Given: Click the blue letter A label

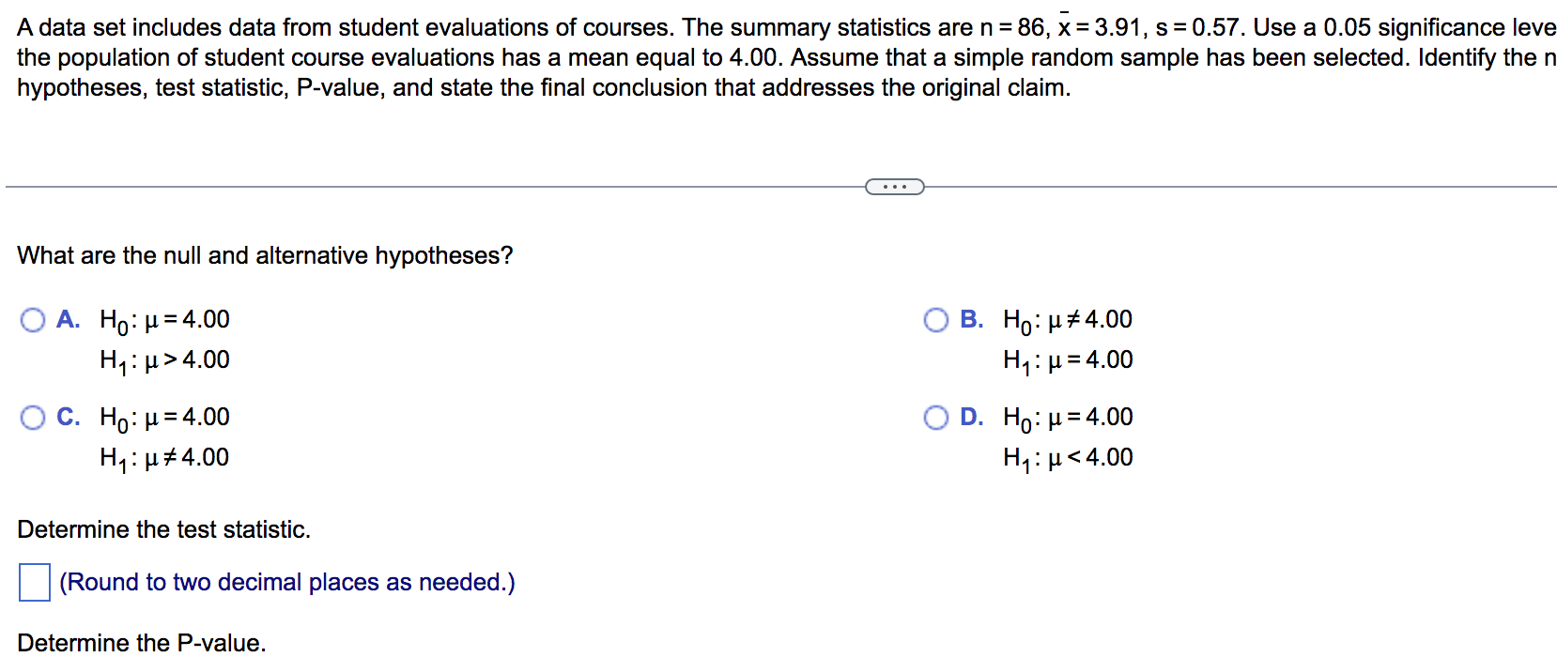Looking at the screenshot, I should pyautogui.click(x=68, y=320).
